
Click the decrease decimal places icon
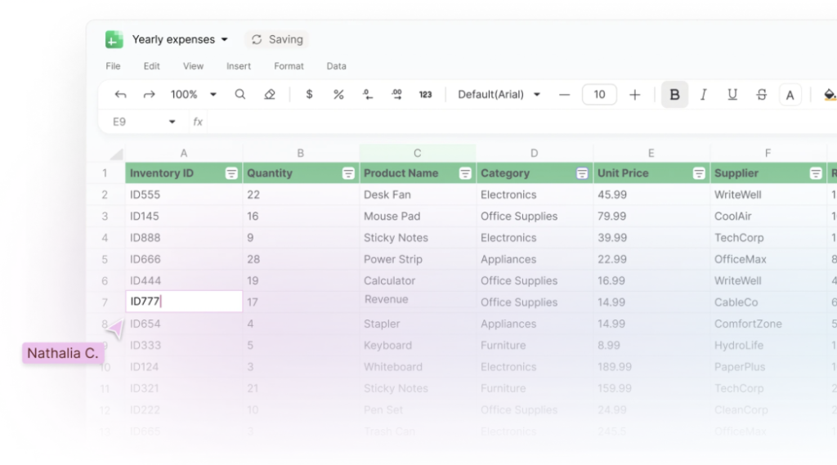(368, 95)
